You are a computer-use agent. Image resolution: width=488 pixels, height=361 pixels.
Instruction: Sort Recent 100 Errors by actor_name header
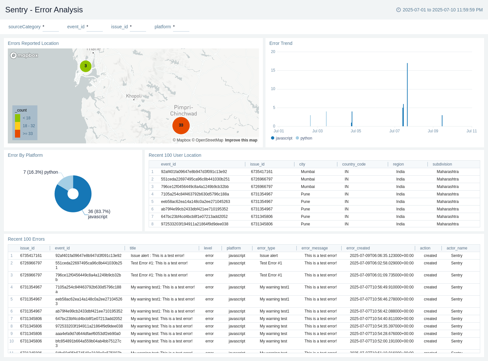point(457,248)
